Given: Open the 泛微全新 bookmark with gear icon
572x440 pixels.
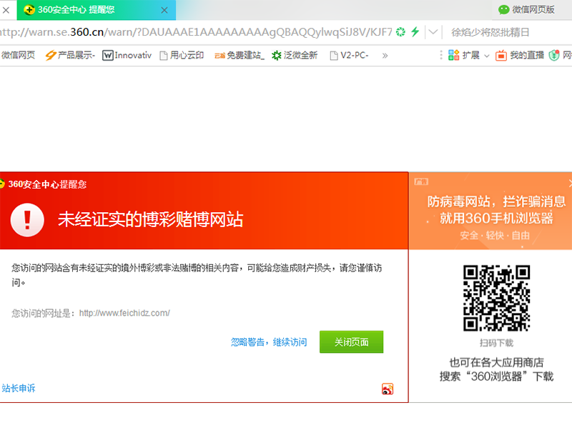Looking at the screenshot, I should point(276,56).
